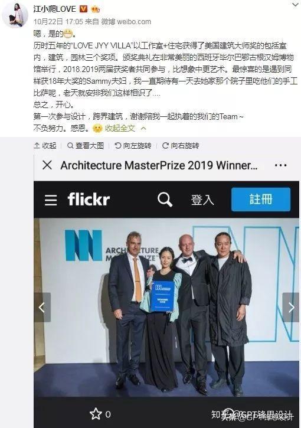The height and width of the screenshot is (428, 301).
Task: Open the 江小爬LOVE username link
Action: pyautogui.click(x=54, y=9)
